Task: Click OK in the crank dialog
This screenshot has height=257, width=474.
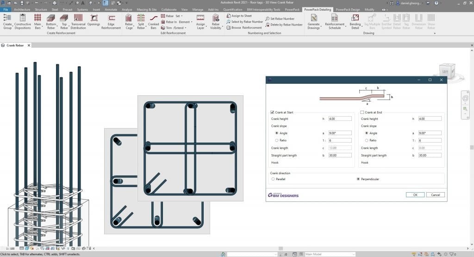Action: click(415, 194)
